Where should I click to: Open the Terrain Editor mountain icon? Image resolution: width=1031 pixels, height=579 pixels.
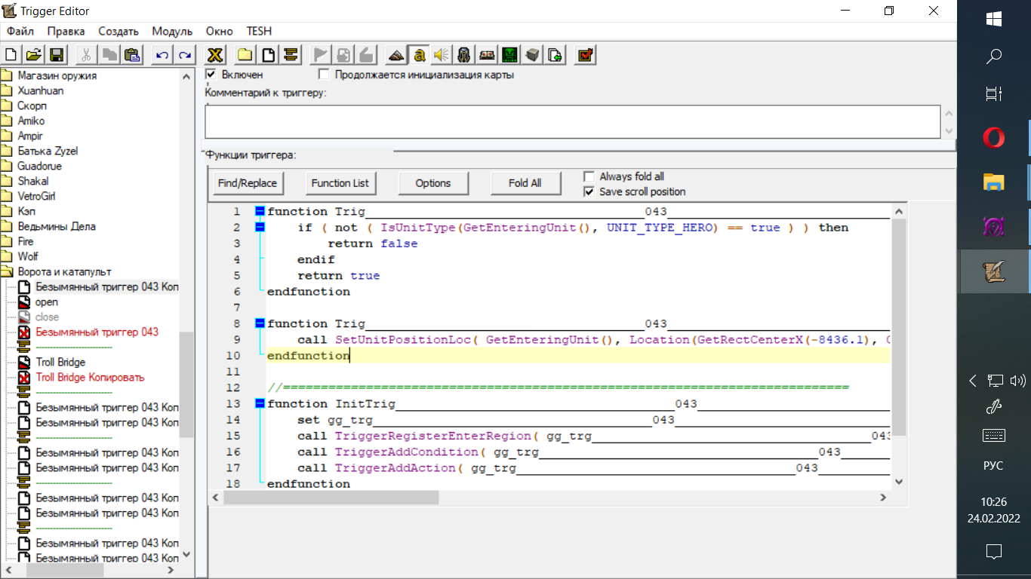pyautogui.click(x=396, y=54)
